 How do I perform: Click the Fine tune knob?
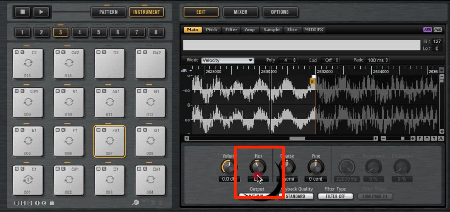316,167
